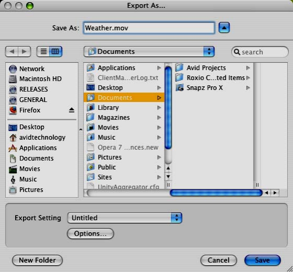293x272 pixels.
Task: Eject the Firefox disk image
Action: tap(72, 110)
